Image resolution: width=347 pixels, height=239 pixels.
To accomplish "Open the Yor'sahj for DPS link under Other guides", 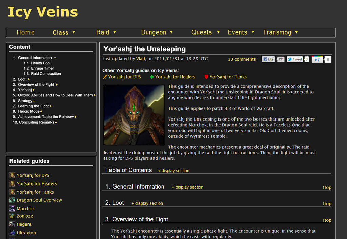I will tap(124, 77).
